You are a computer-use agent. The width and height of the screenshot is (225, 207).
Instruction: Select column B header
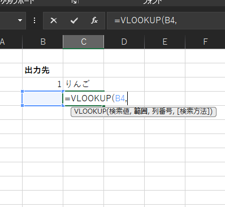43,42
